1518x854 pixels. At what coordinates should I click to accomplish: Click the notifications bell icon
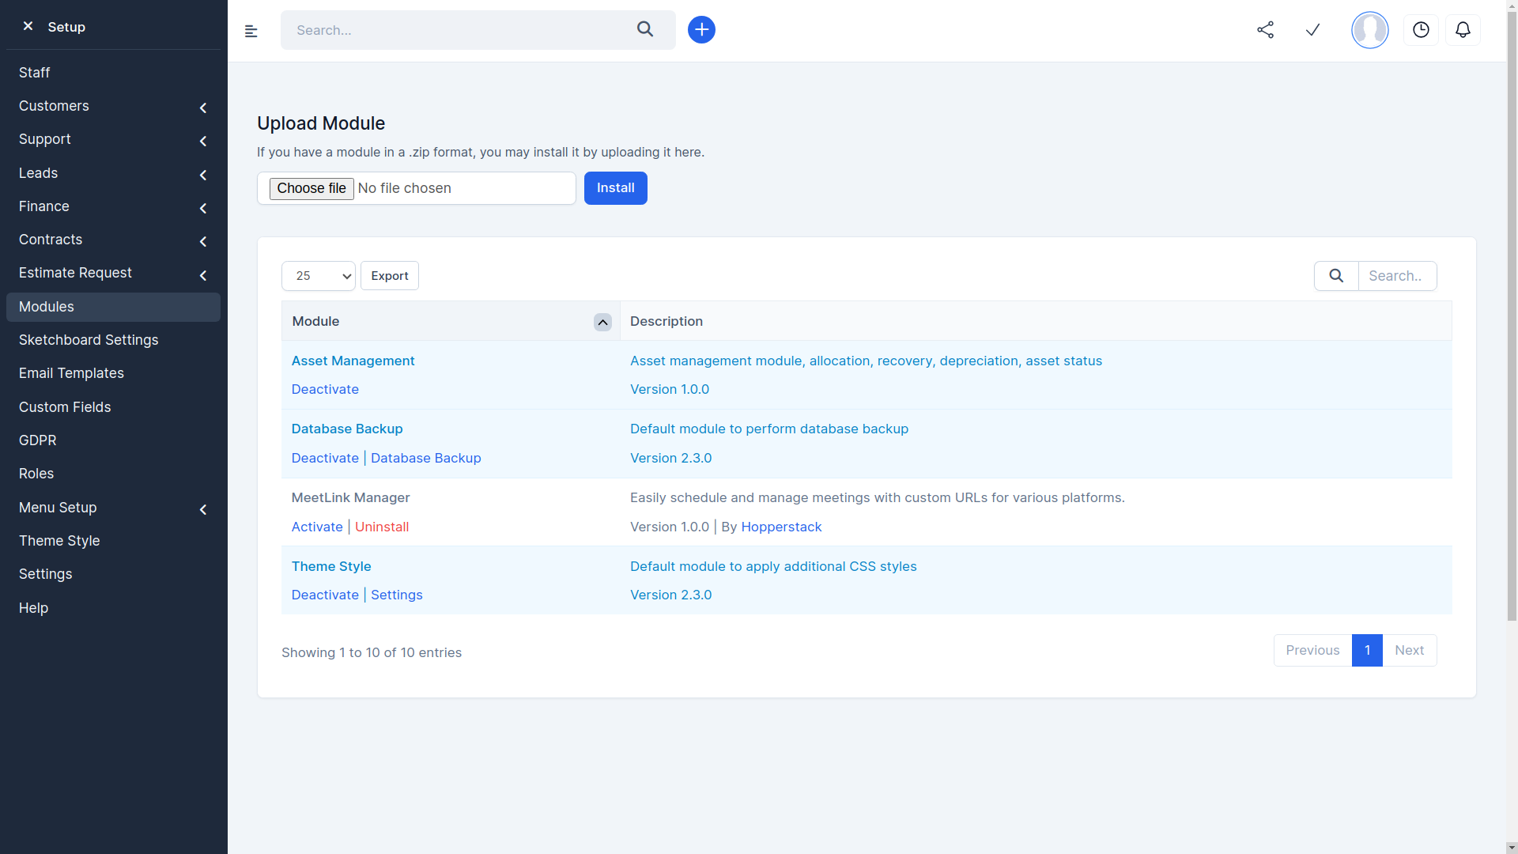tap(1463, 29)
